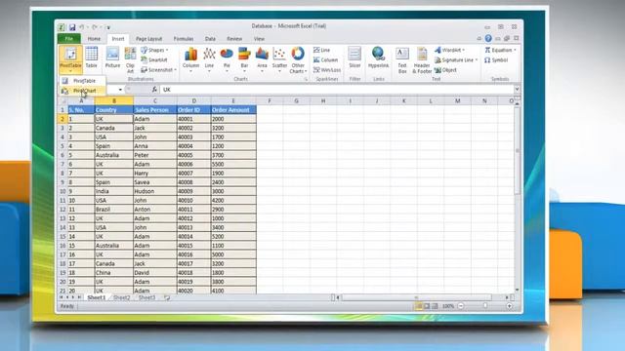Viewport: 625px width, 351px height.
Task: Insert a Scatter chart
Action: [x=279, y=59]
